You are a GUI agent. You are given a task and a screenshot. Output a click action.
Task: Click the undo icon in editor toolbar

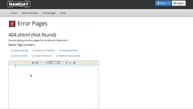pos(41,63)
